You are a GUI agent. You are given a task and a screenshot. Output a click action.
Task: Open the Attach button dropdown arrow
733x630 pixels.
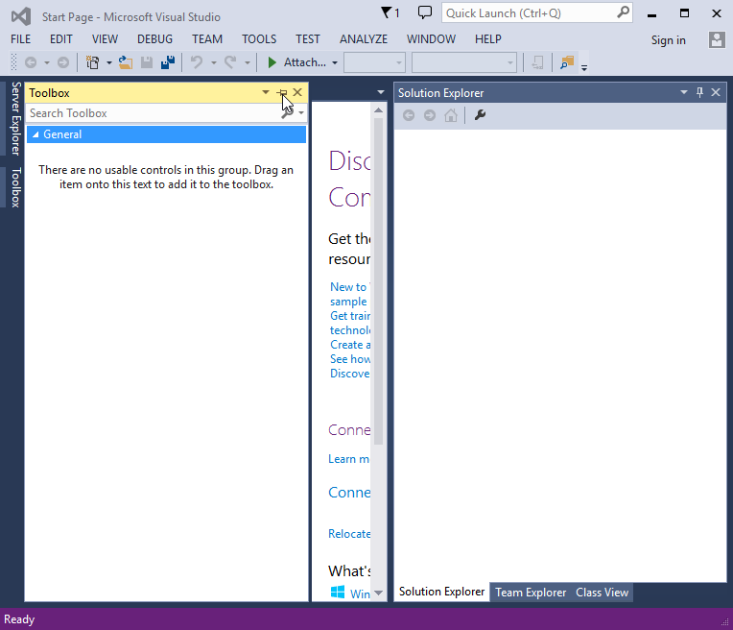tap(335, 62)
